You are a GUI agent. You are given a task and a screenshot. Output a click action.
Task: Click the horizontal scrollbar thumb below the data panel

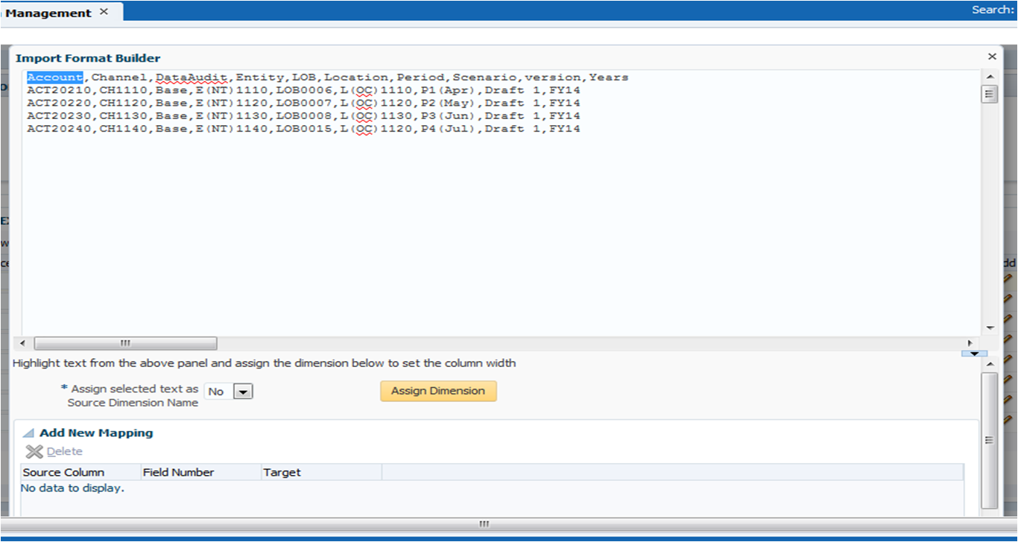click(125, 343)
